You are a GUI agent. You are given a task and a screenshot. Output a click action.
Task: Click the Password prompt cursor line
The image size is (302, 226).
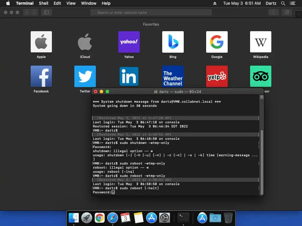tap(104, 192)
